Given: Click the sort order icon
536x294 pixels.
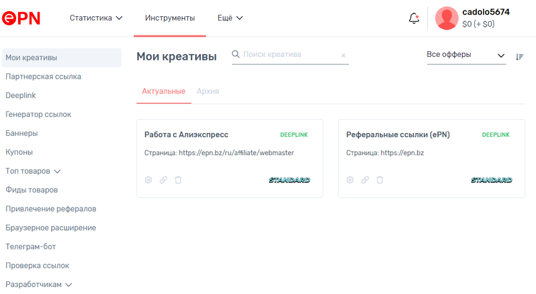Looking at the screenshot, I should [520, 57].
